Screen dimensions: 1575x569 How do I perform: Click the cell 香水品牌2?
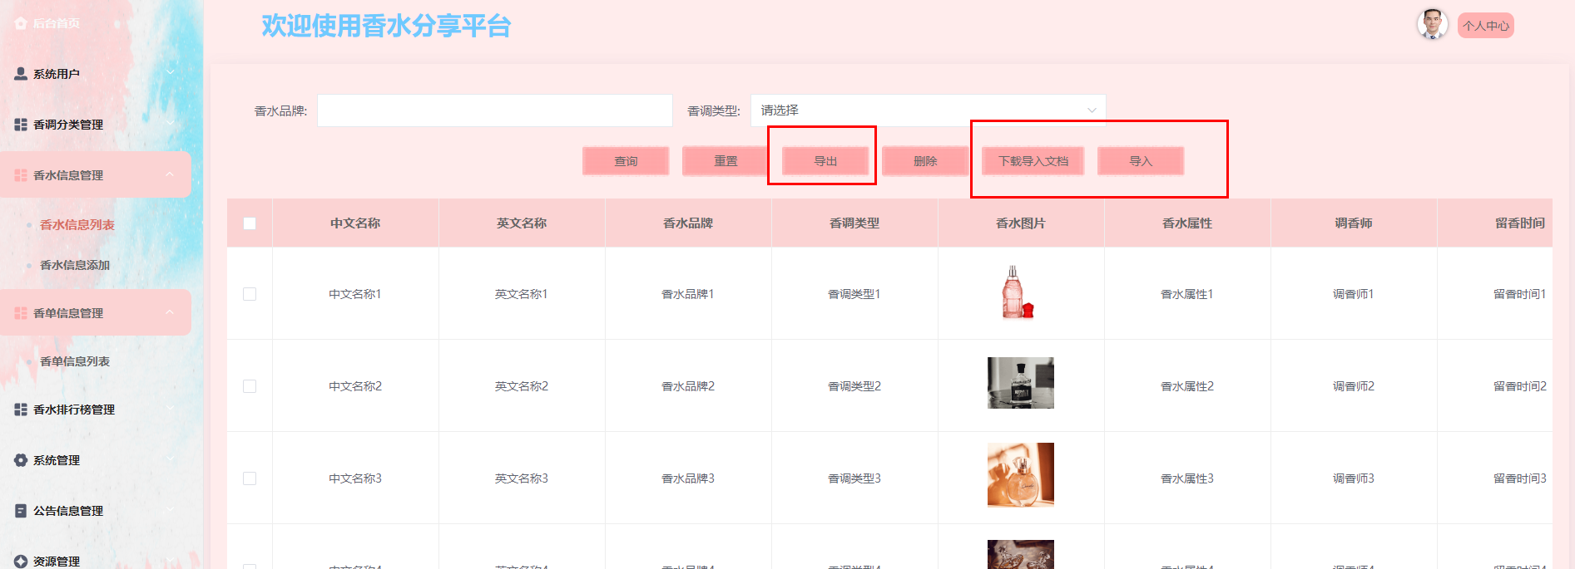(688, 386)
